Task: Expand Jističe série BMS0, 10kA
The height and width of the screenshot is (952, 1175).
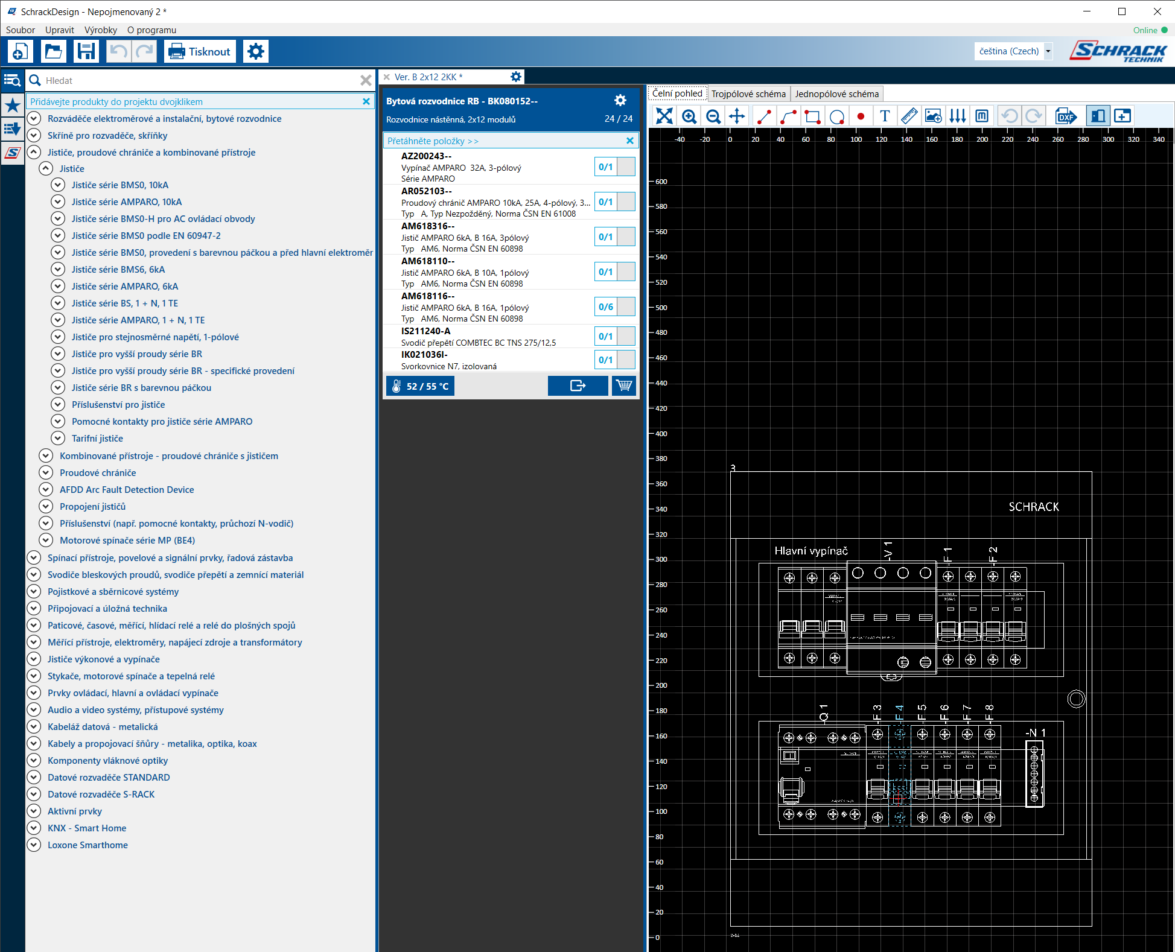Action: (58, 185)
